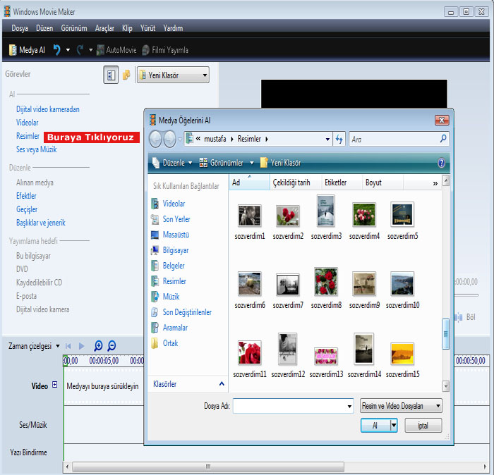Expand the Video track plus box

pos(54,385)
